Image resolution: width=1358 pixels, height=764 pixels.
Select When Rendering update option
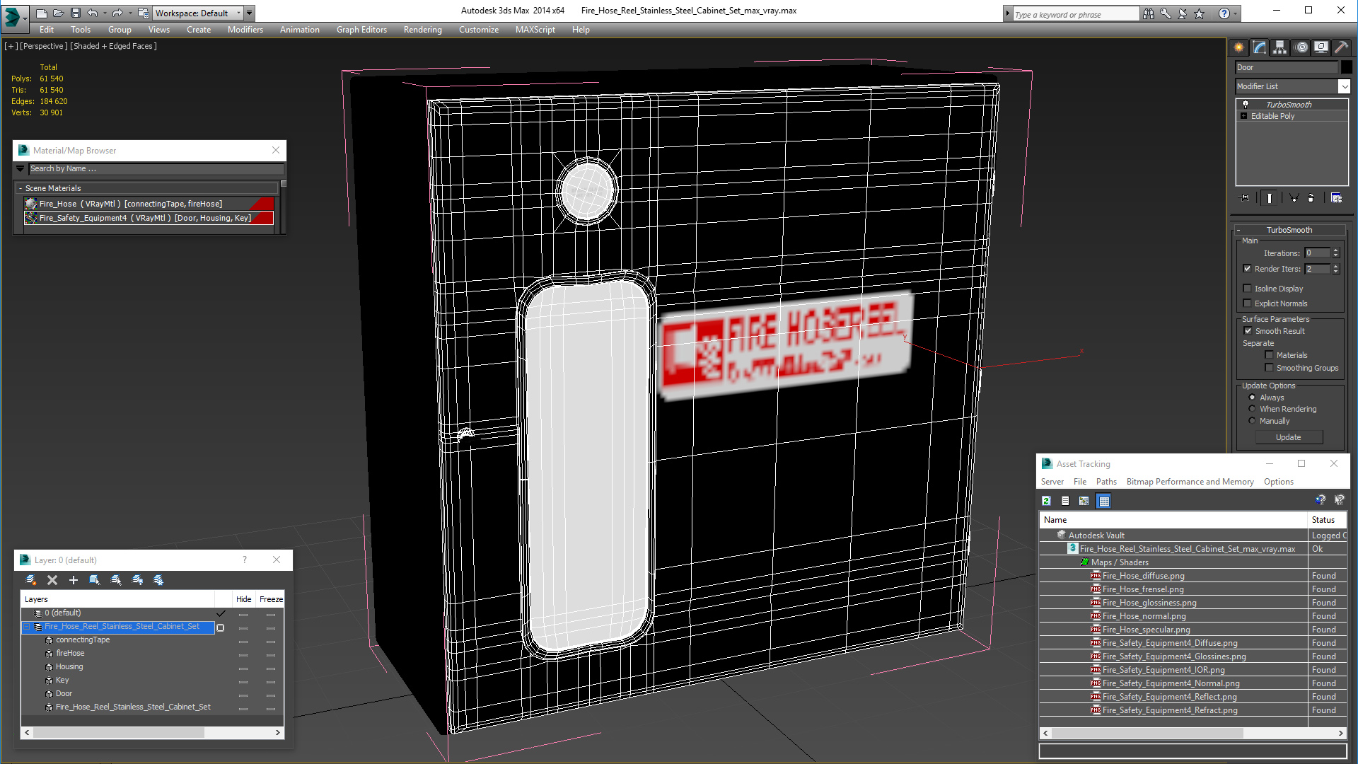tap(1252, 409)
